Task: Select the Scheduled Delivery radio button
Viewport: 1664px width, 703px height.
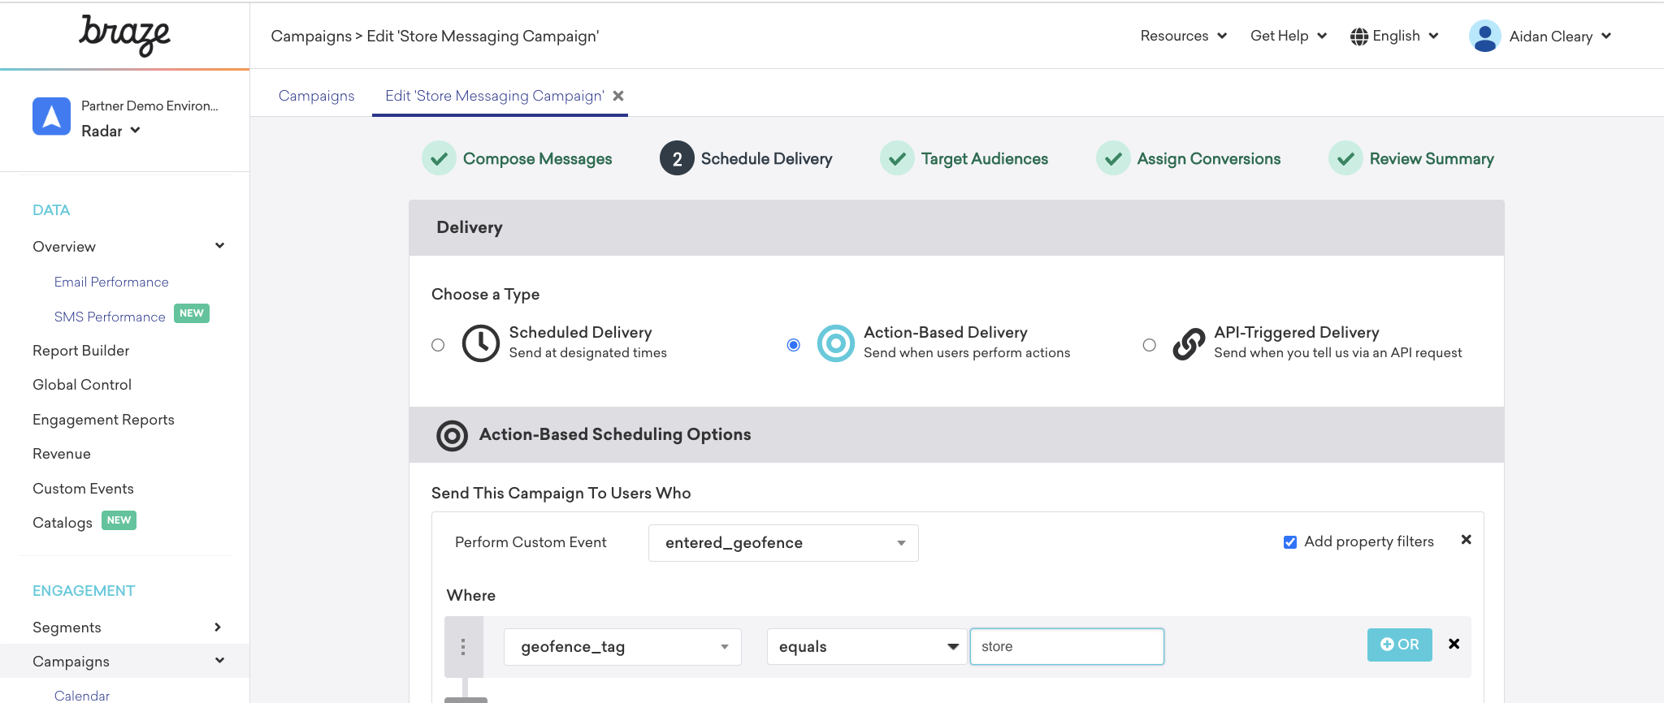Action: coord(438,345)
